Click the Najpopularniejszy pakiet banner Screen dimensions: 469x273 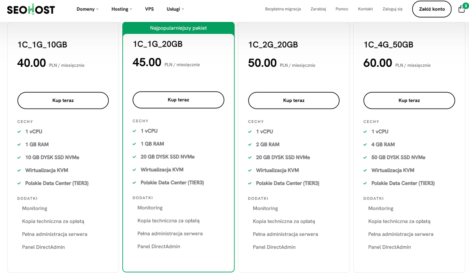coord(178,28)
